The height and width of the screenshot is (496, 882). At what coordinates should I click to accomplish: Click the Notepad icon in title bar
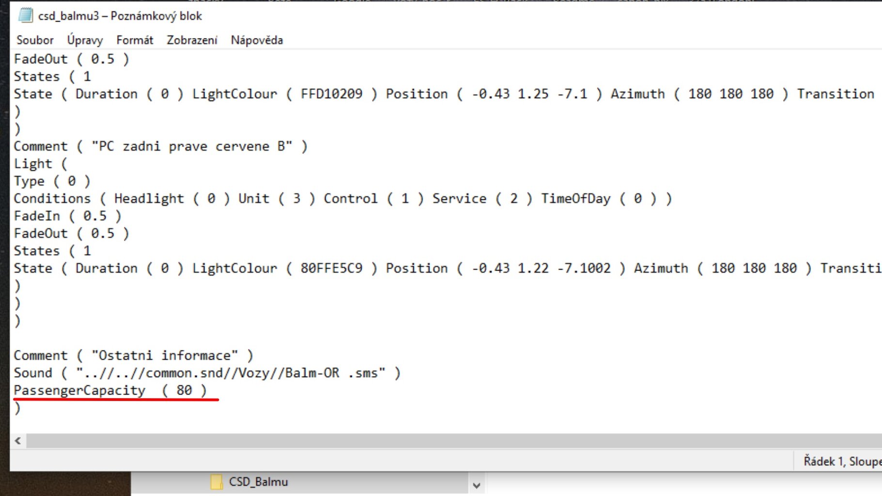(x=26, y=15)
